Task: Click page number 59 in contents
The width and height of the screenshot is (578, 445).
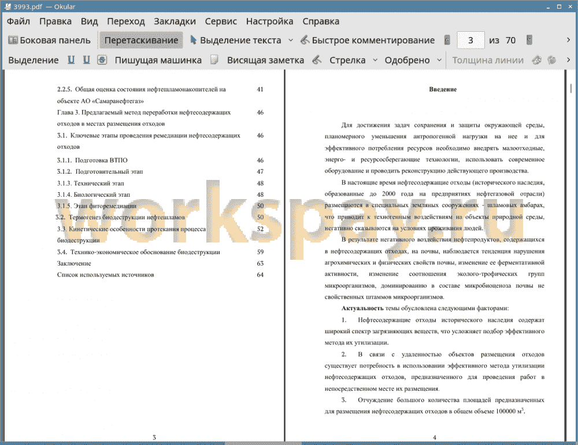Action: [260, 252]
